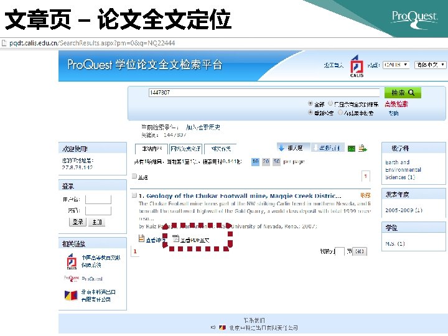
Task: Click the small flag logo in the footer
Action: (222, 327)
